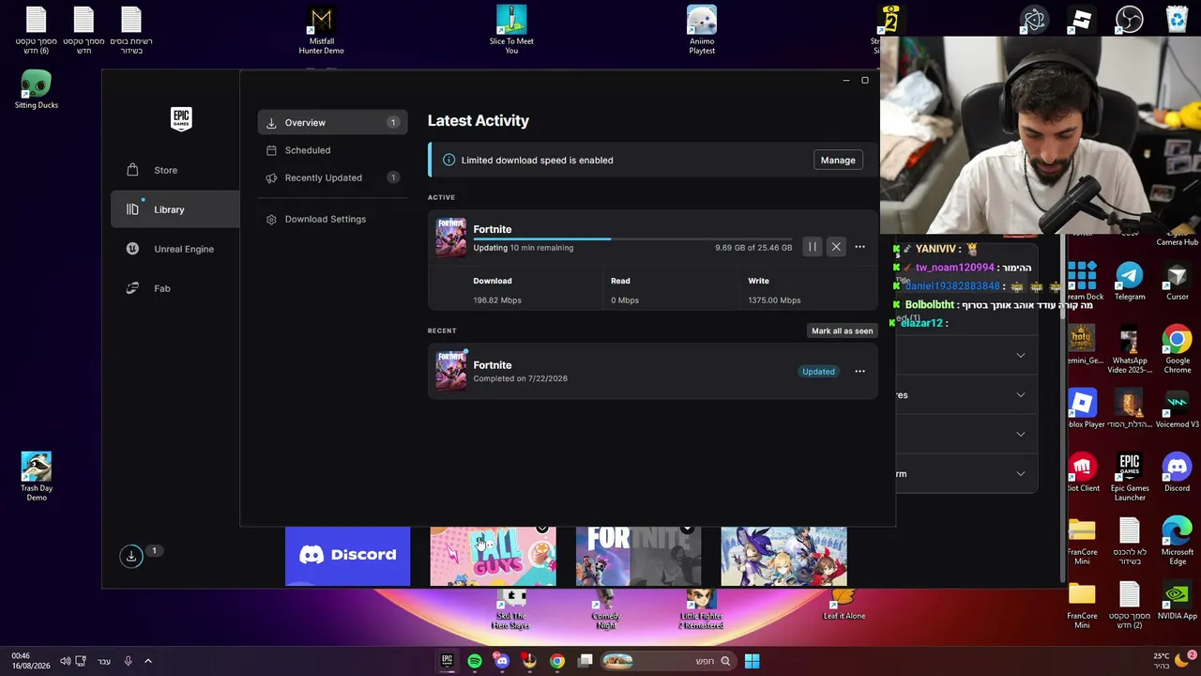Click the Manage download speed button
The height and width of the screenshot is (676, 1201).
pos(838,160)
